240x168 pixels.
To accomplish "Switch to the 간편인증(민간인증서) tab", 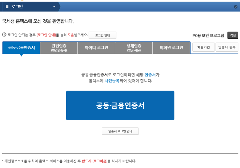I will [59, 48].
